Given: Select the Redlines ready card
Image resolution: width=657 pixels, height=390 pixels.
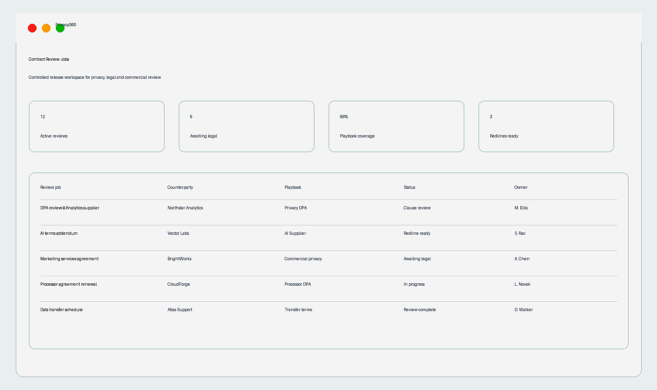Looking at the screenshot, I should [x=546, y=126].
